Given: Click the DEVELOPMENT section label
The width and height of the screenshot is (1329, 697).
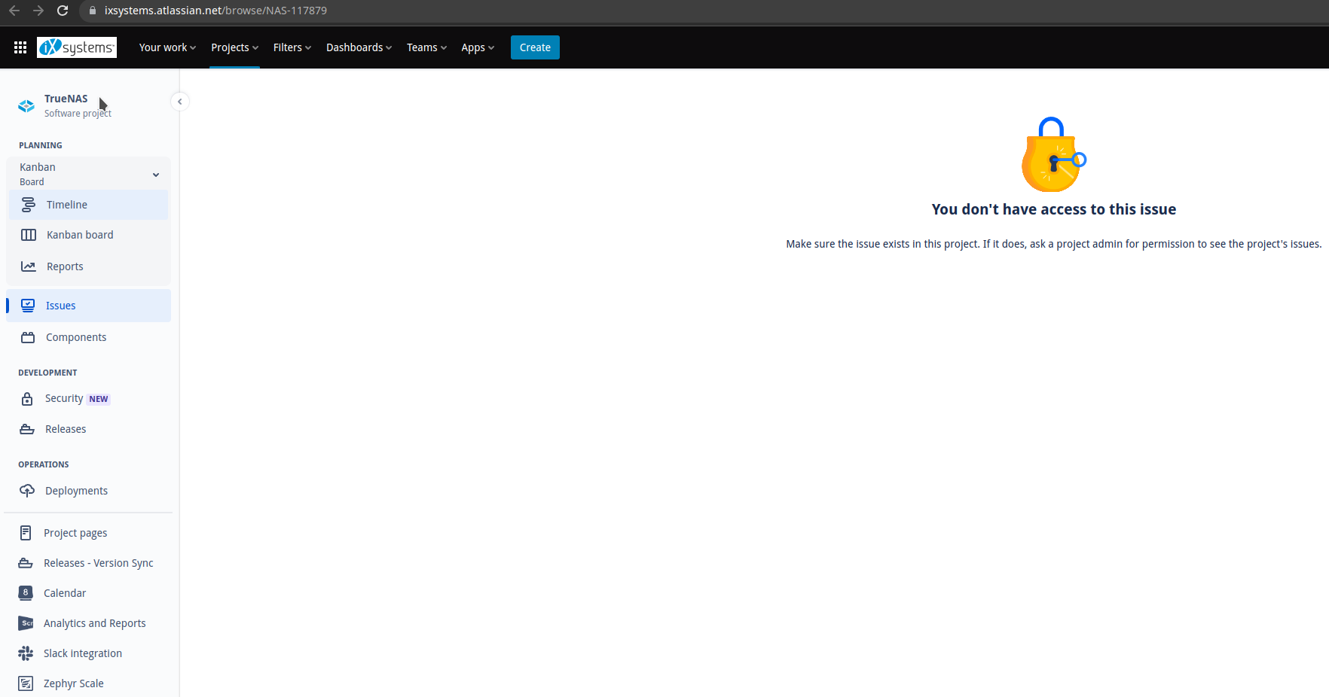Looking at the screenshot, I should tap(47, 373).
